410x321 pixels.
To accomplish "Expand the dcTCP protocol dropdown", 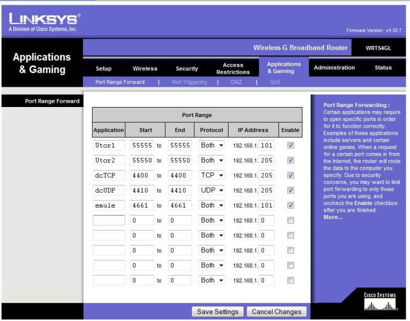I will (211, 175).
